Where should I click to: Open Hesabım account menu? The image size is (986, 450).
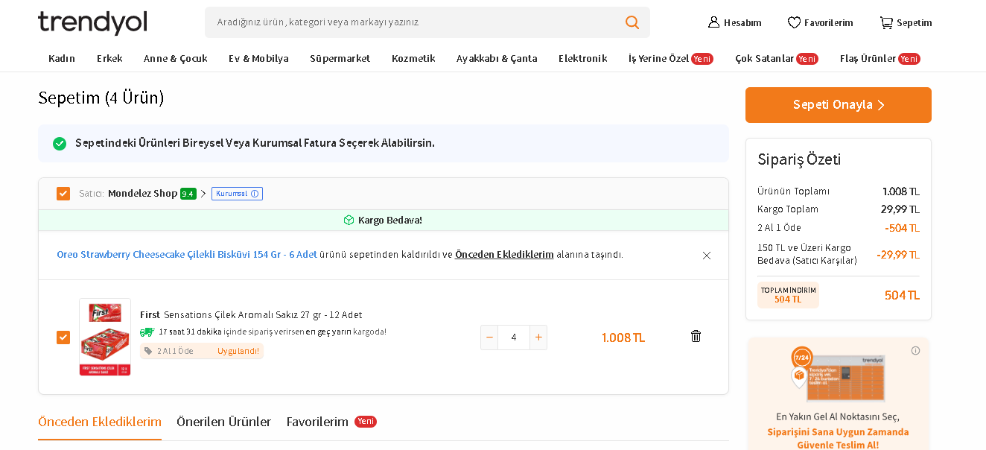pos(734,22)
